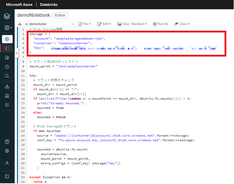The image size is (234, 184).
Task: Click the 'raise e' line
Action: 40,182
